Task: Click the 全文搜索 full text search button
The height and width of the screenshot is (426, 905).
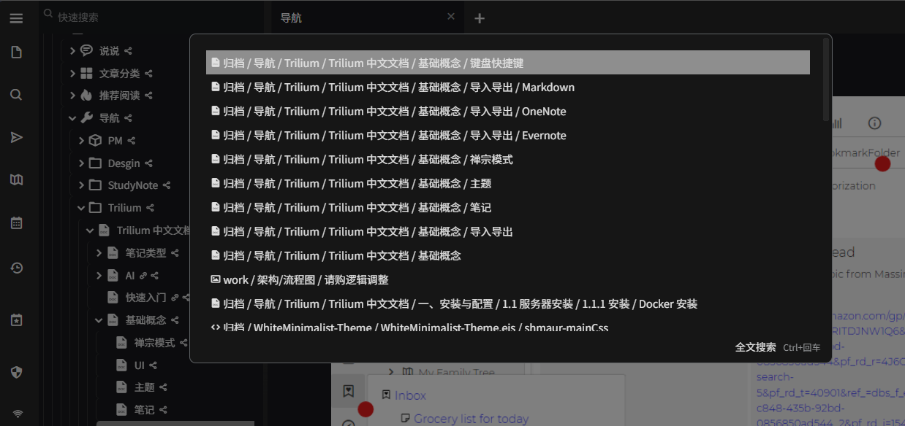Action: click(756, 347)
